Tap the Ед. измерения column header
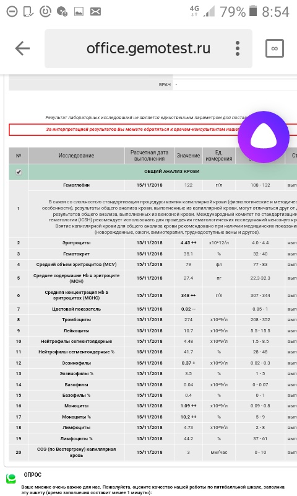Image resolution: width=297 pixels, height=496 pixels. coord(218,156)
